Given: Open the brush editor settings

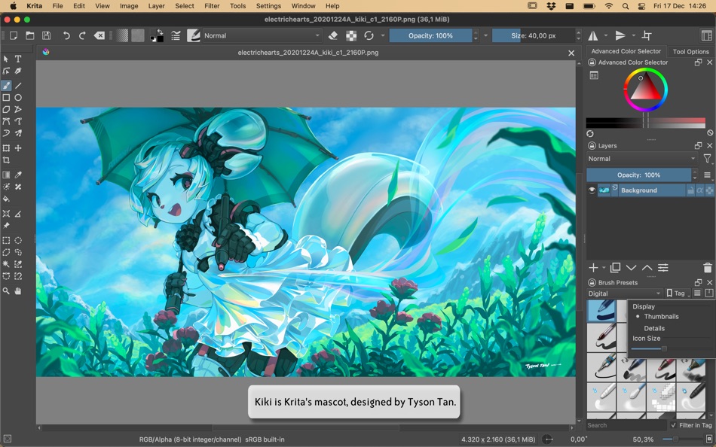Looking at the screenshot, I should coord(176,35).
